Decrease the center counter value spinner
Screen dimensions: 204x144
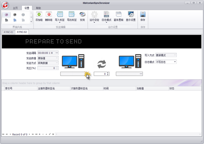pyautogui.click(x=108, y=75)
